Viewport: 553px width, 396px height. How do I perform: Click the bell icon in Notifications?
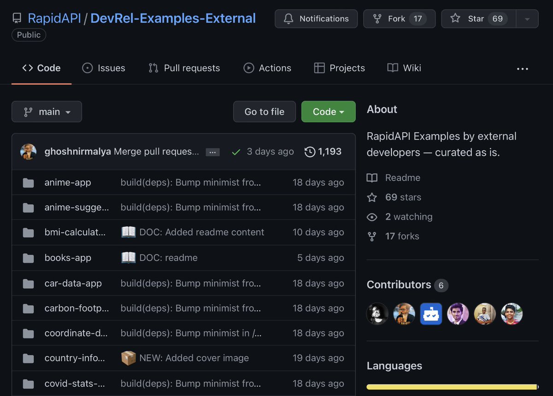(x=288, y=18)
